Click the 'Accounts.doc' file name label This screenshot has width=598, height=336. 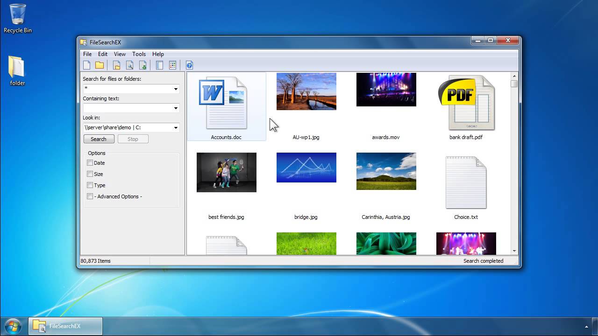(x=226, y=137)
